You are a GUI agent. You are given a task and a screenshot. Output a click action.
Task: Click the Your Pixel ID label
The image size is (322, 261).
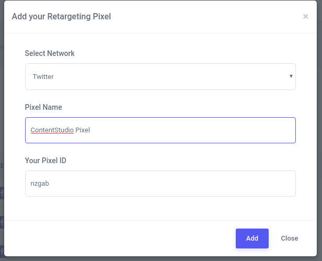[x=45, y=161]
